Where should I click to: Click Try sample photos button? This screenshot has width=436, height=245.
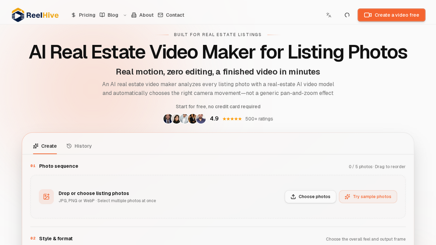pos(368,196)
